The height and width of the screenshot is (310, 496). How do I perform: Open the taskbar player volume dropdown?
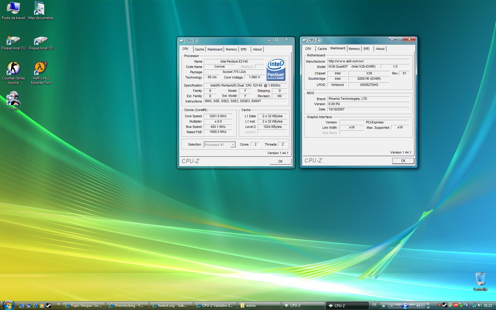tap(422, 306)
